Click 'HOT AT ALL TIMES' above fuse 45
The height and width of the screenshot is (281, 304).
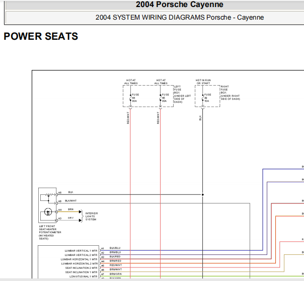[161, 82]
